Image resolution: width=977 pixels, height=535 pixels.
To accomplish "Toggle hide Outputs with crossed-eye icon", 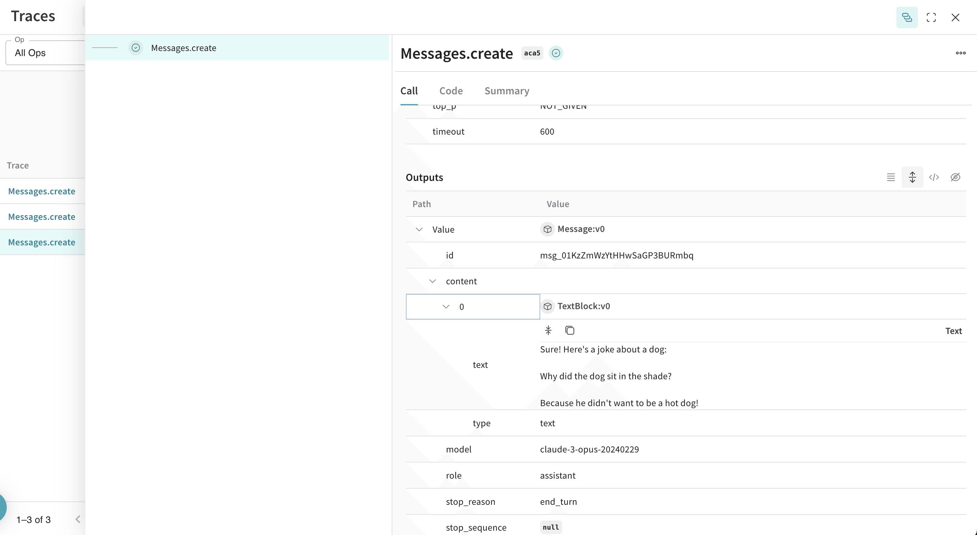I will 955,177.
